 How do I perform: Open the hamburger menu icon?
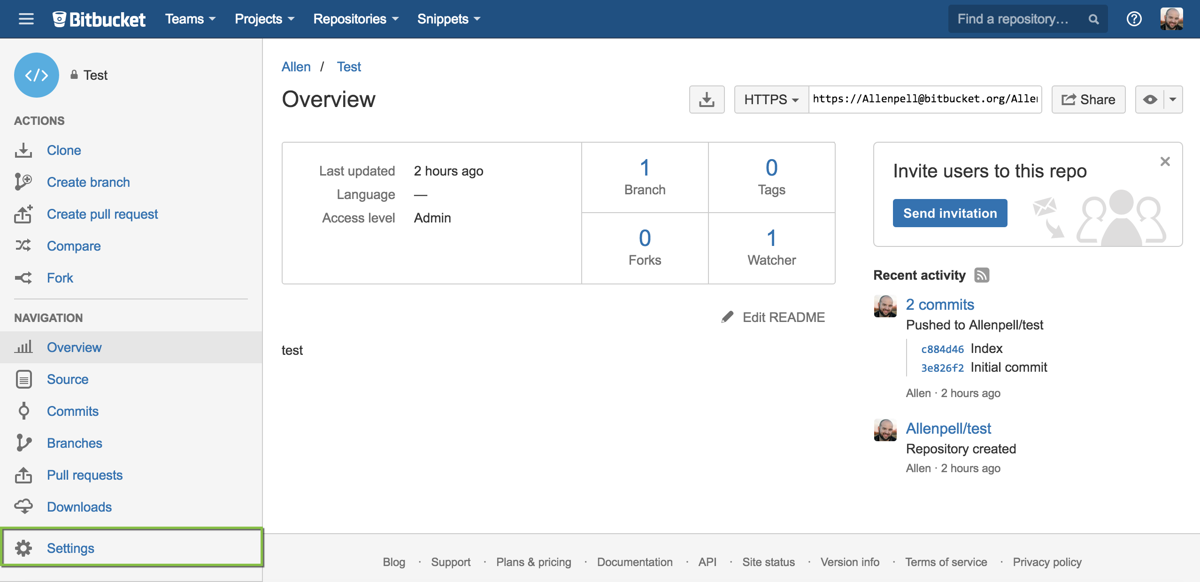tap(26, 19)
